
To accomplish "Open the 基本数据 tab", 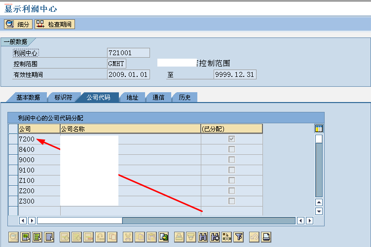I will coord(28,98).
